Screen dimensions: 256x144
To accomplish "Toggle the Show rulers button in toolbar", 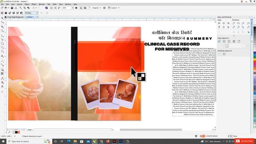I will [x=81, y=8].
